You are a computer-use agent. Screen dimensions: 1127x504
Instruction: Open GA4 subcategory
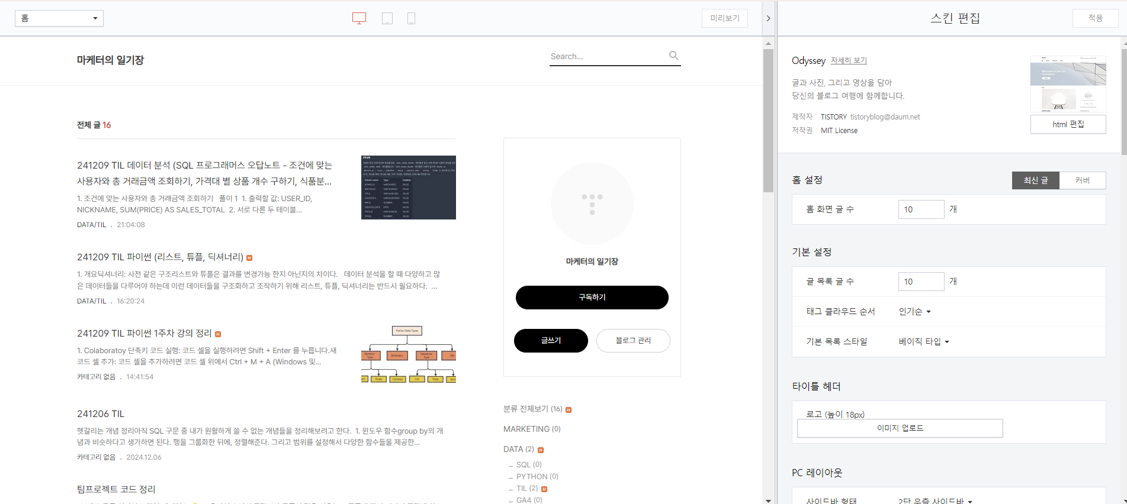pos(529,500)
